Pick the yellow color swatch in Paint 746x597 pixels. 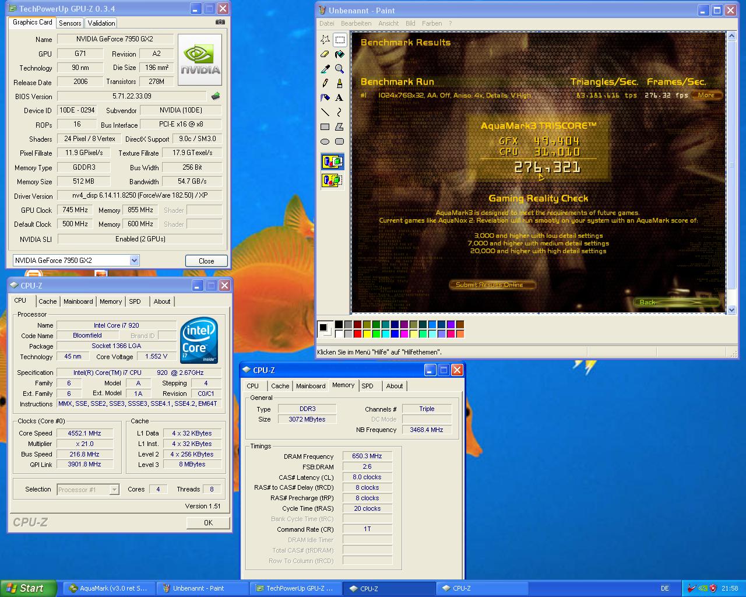(367, 334)
